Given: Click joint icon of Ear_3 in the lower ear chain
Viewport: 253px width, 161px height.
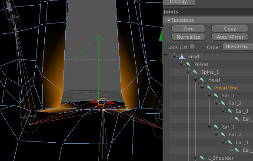Looking at the screenshot, I should 230,142.
